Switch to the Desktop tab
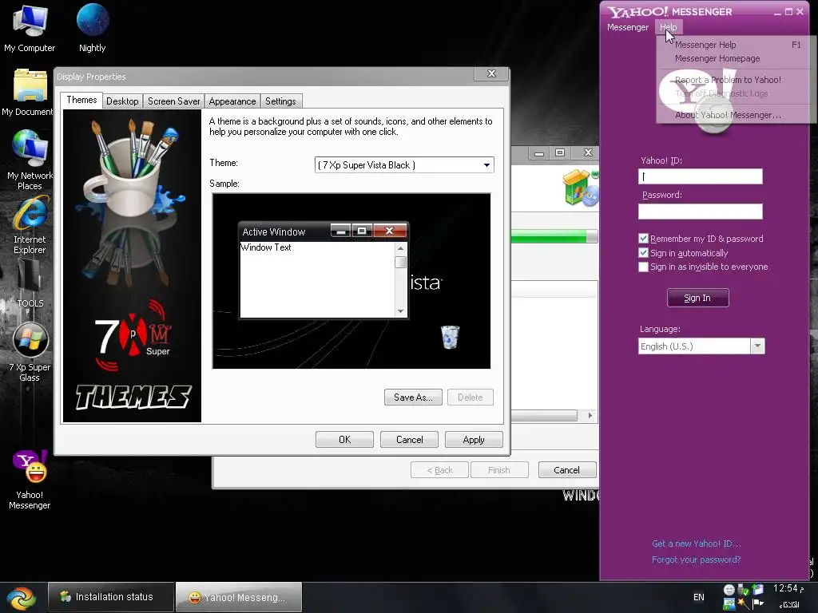Screen dimensions: 818x613 [122, 101]
